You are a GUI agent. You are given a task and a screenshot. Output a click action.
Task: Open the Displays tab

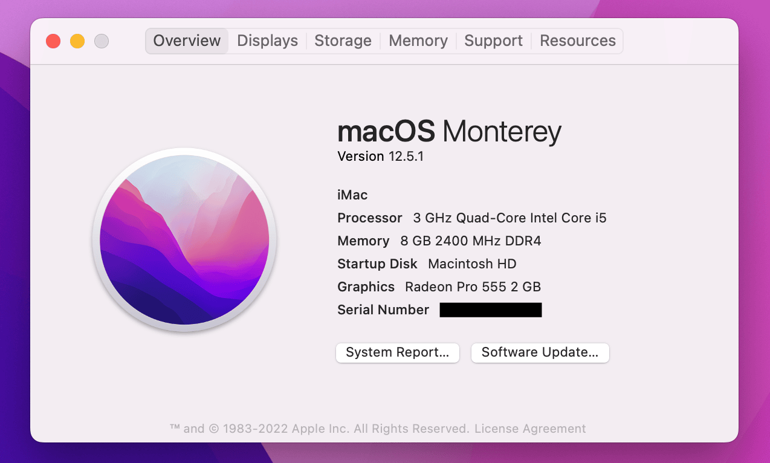[267, 40]
